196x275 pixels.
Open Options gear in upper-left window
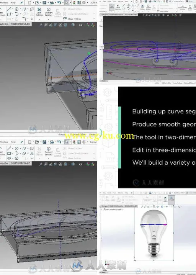[84, 3]
